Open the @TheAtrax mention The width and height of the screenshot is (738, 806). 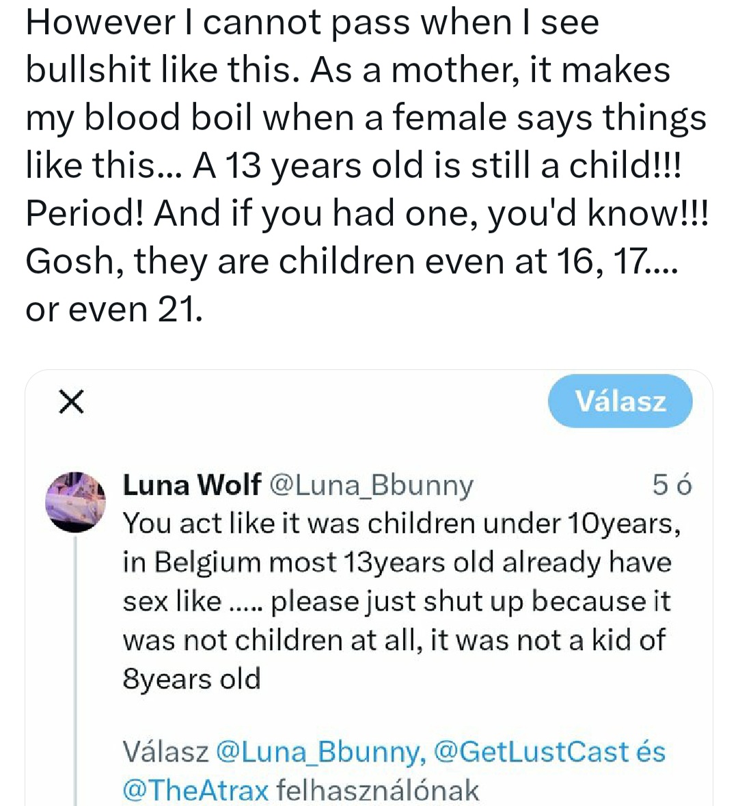195,790
